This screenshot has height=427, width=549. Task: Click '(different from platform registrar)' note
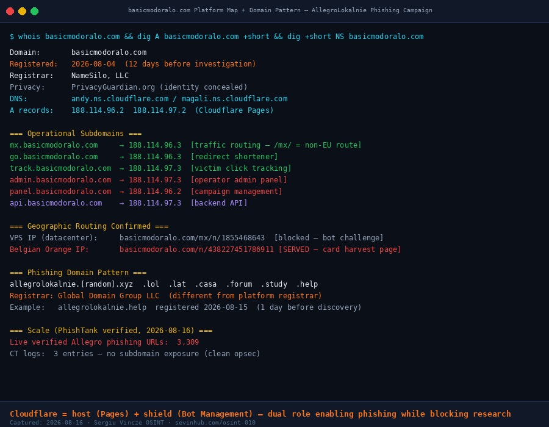245,295
